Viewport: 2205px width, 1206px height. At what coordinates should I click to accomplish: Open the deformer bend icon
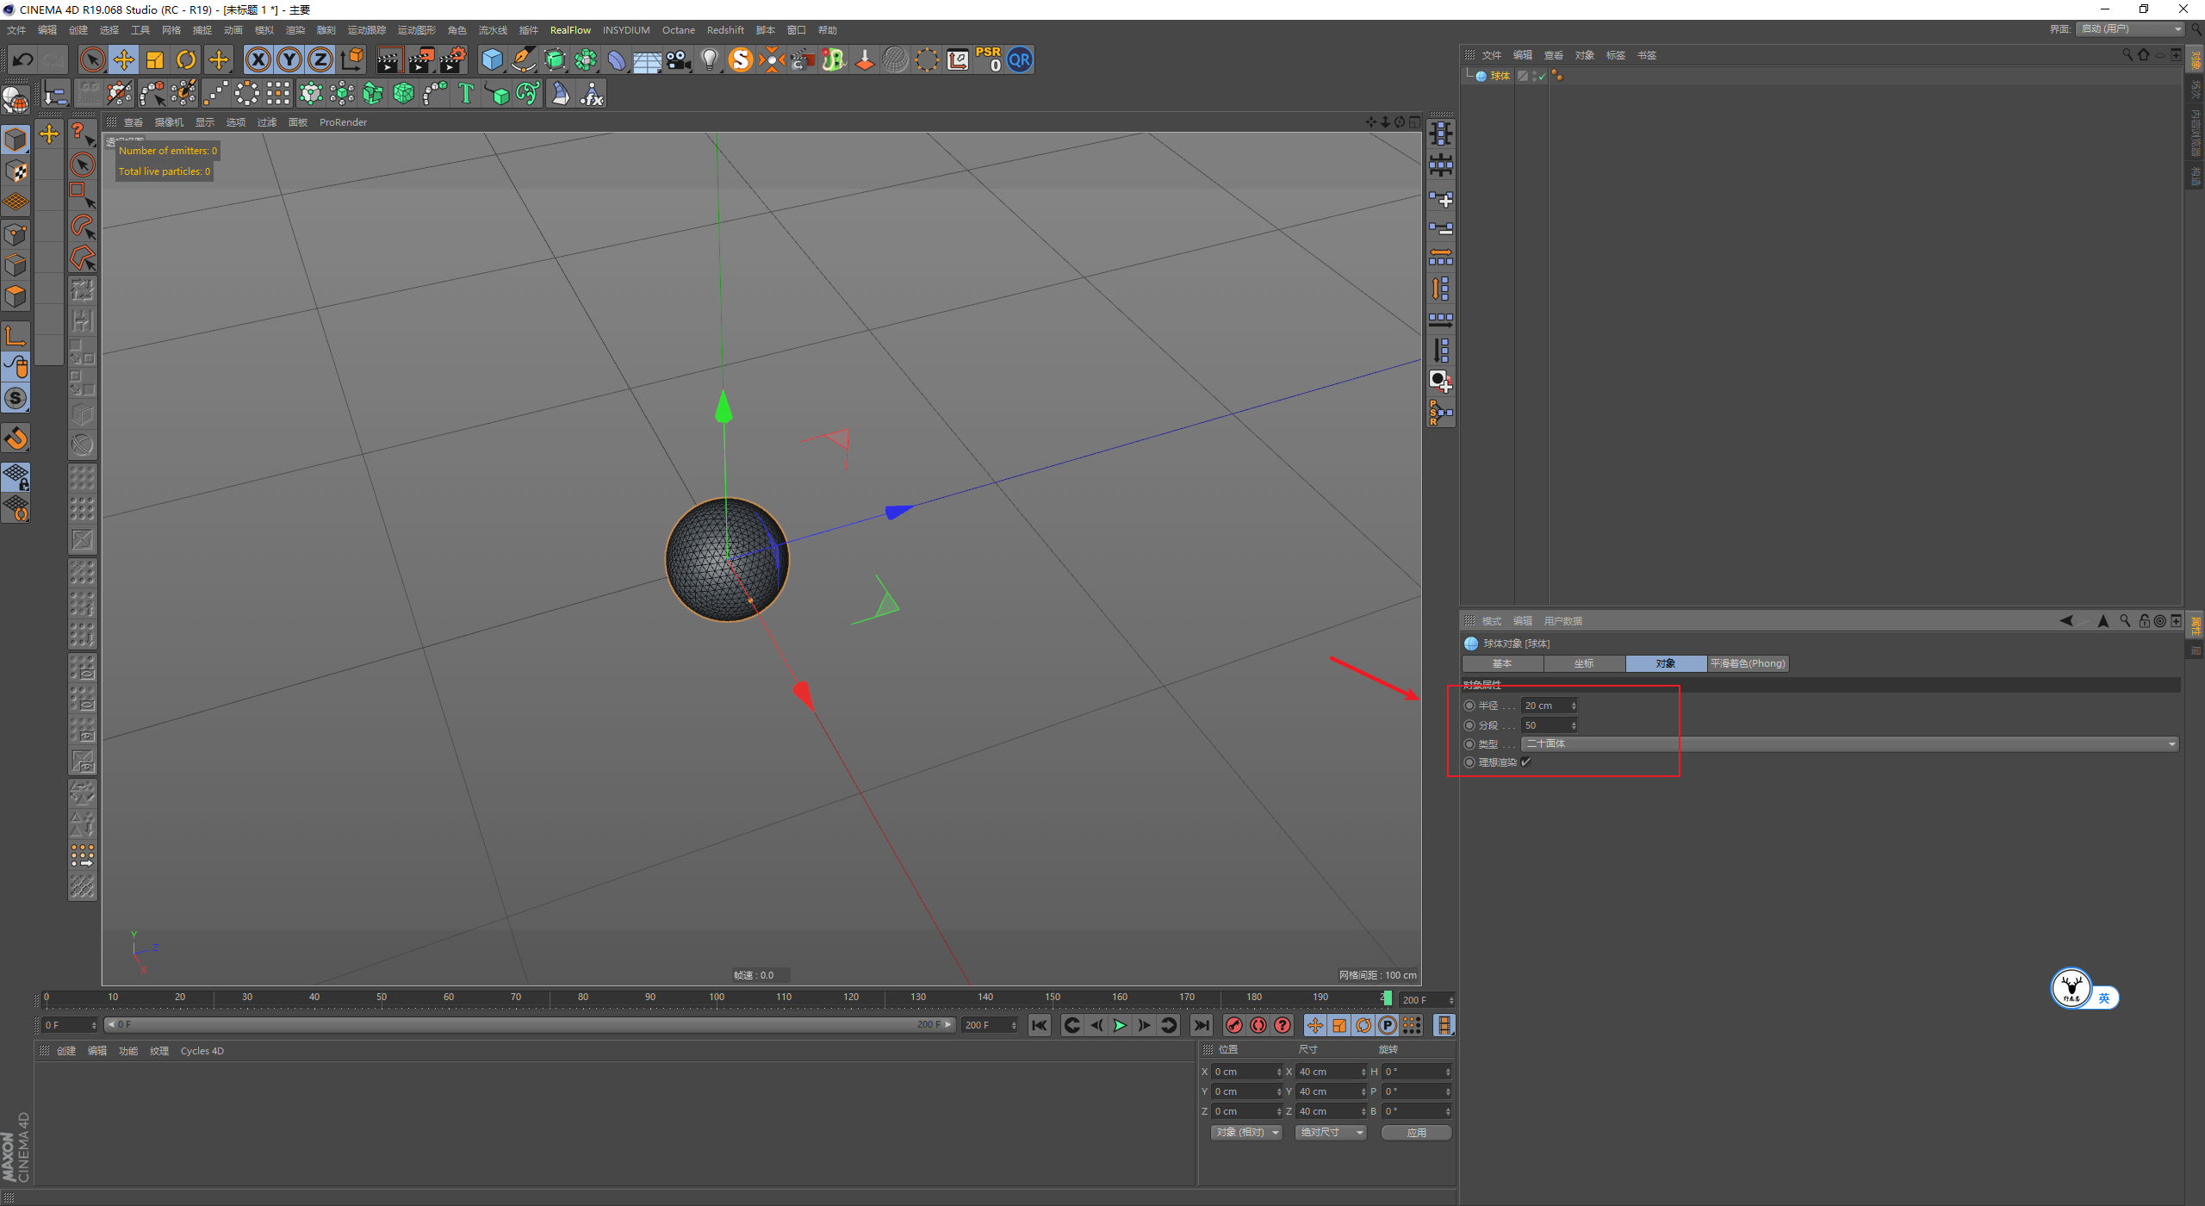(x=617, y=60)
